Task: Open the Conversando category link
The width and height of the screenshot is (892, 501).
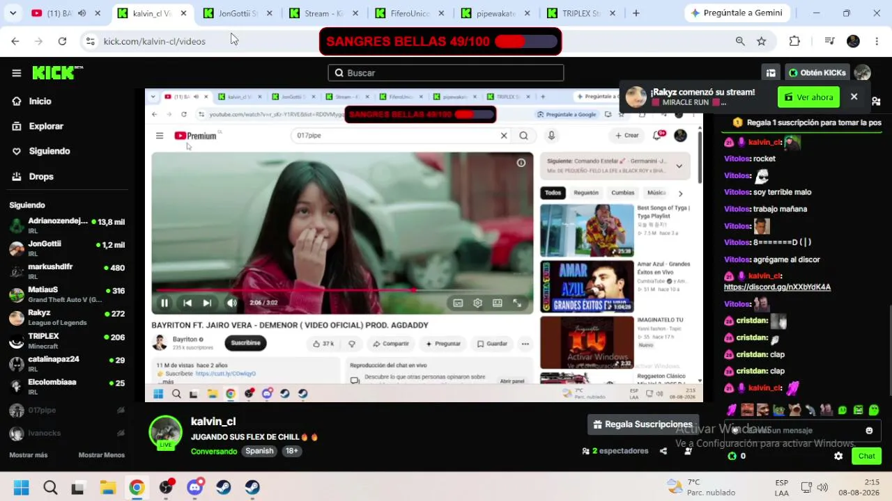Action: tap(214, 451)
